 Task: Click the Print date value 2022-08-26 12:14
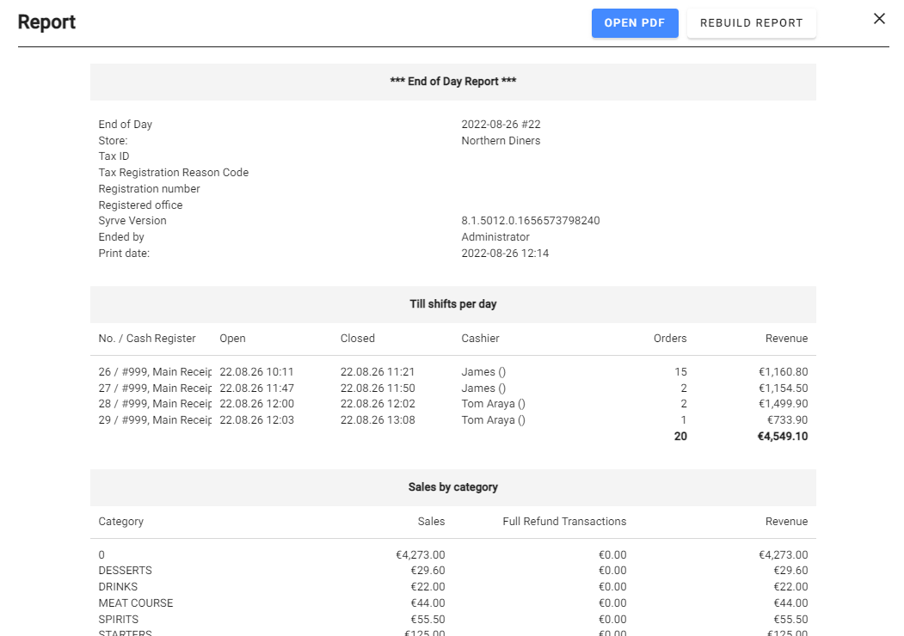tap(505, 254)
